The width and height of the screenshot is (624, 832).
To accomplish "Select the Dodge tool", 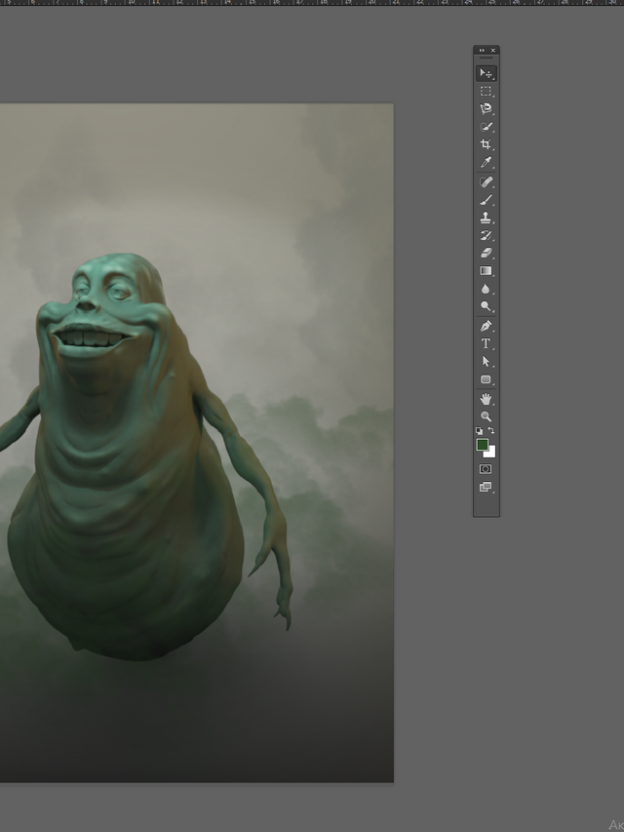I will pos(487,306).
